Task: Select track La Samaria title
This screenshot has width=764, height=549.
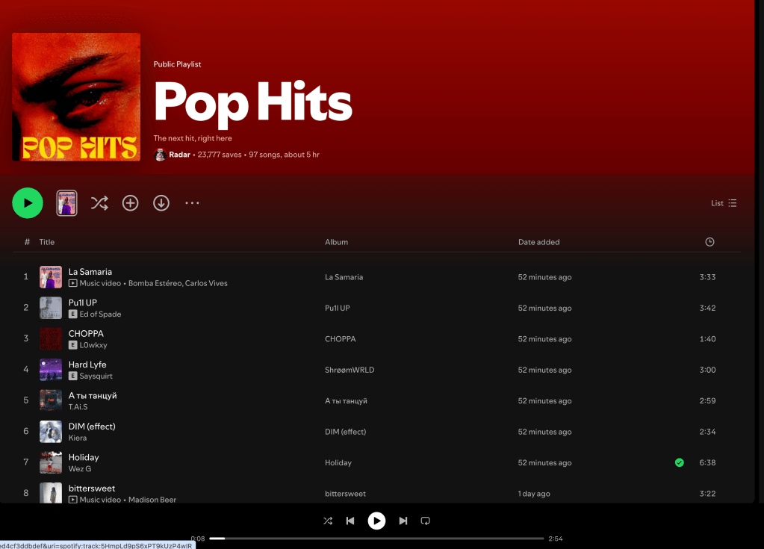Action: tap(90, 272)
